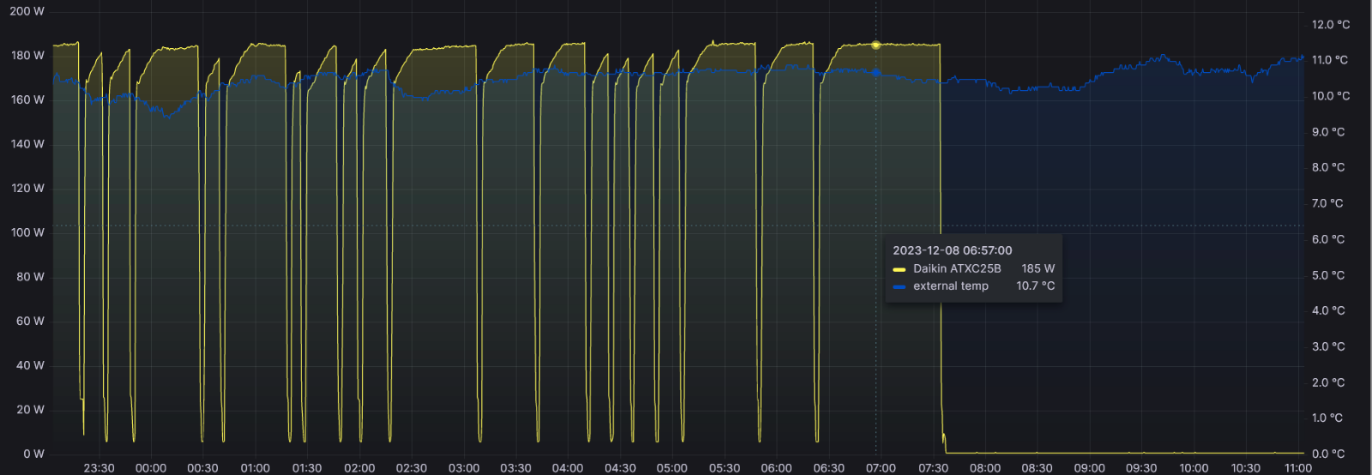Screen dimensions: 1372x475
Task: Click tooltip timestamp 2023-12-08 06:57:00
Action: 952,250
